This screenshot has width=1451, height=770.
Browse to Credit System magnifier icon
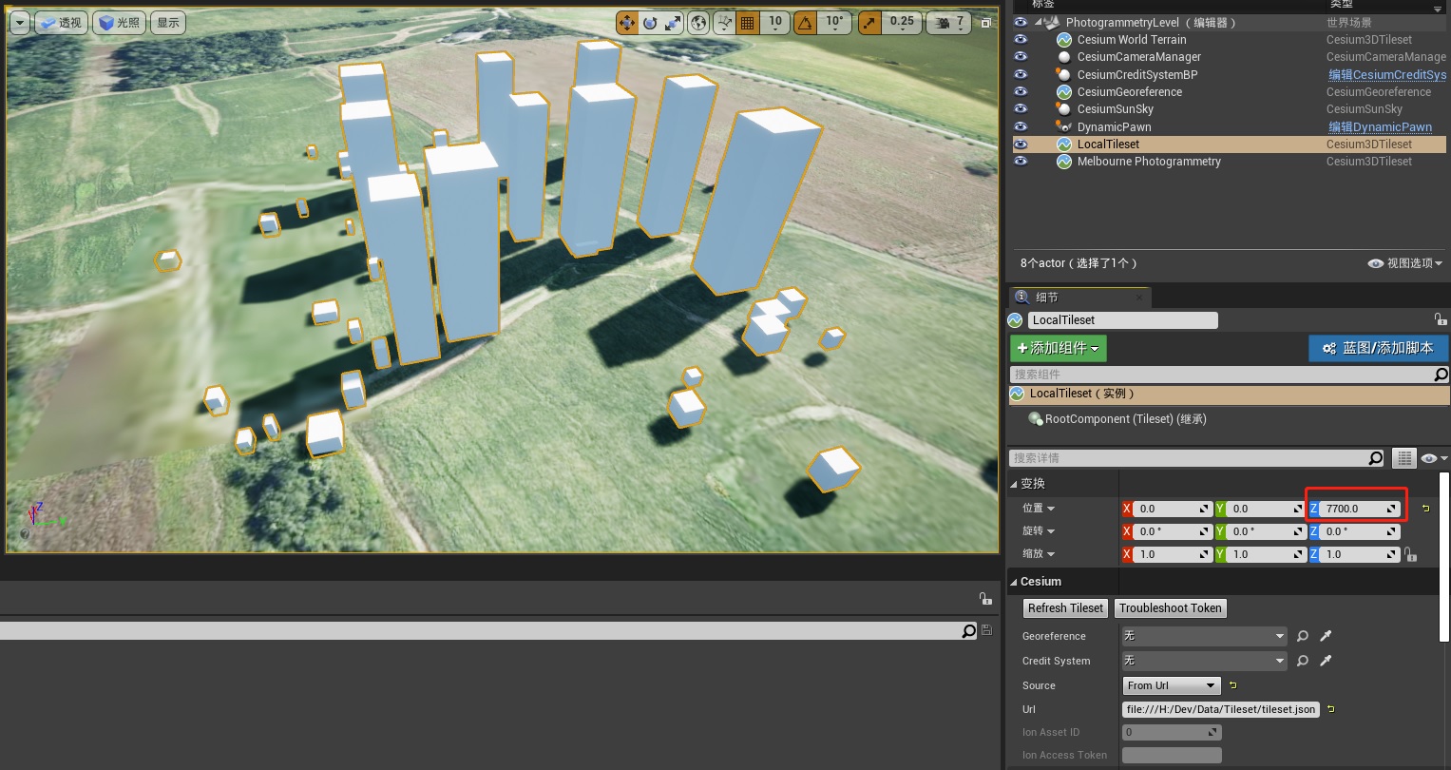click(1303, 661)
